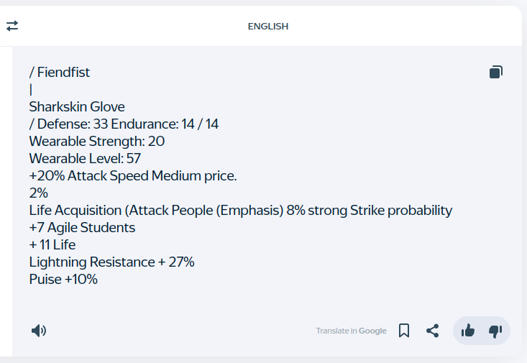
Task: Click the Sharkskin Glove text line
Action: tap(77, 107)
